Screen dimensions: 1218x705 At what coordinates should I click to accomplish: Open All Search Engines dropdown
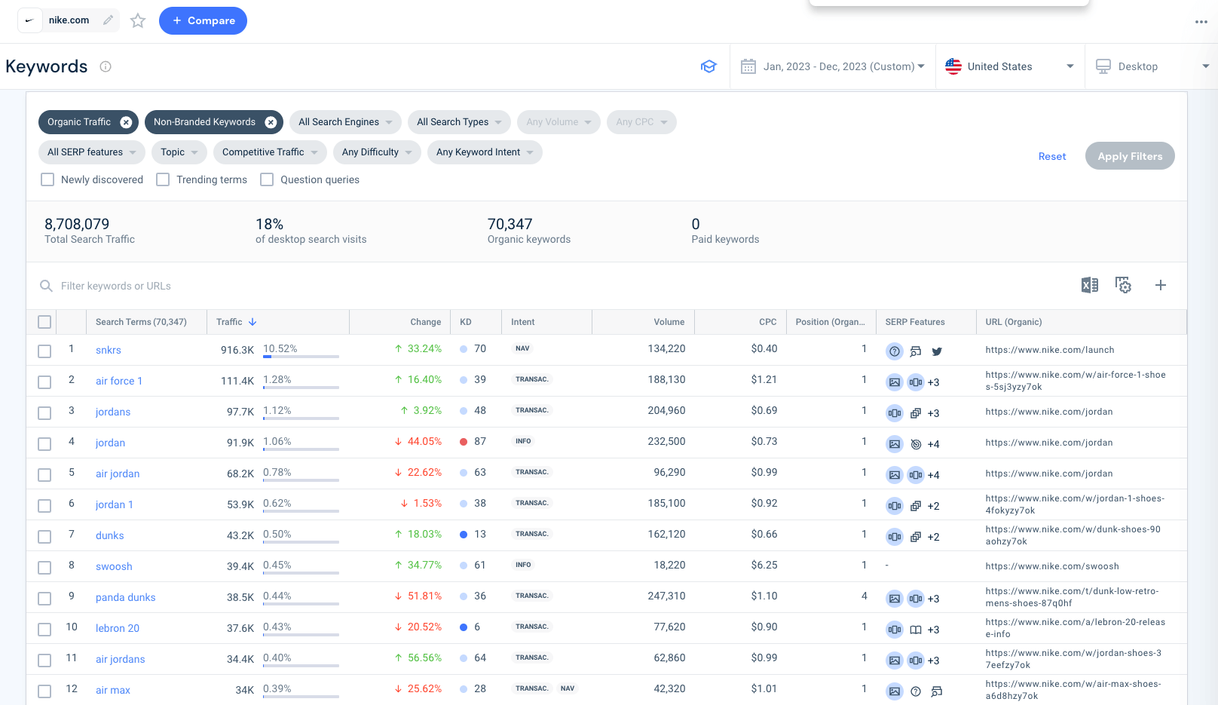[x=345, y=122]
